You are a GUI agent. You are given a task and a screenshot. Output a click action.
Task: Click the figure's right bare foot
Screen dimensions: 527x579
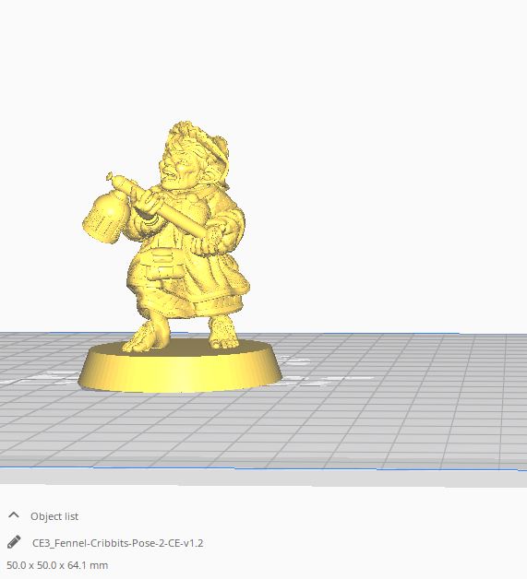tap(223, 332)
